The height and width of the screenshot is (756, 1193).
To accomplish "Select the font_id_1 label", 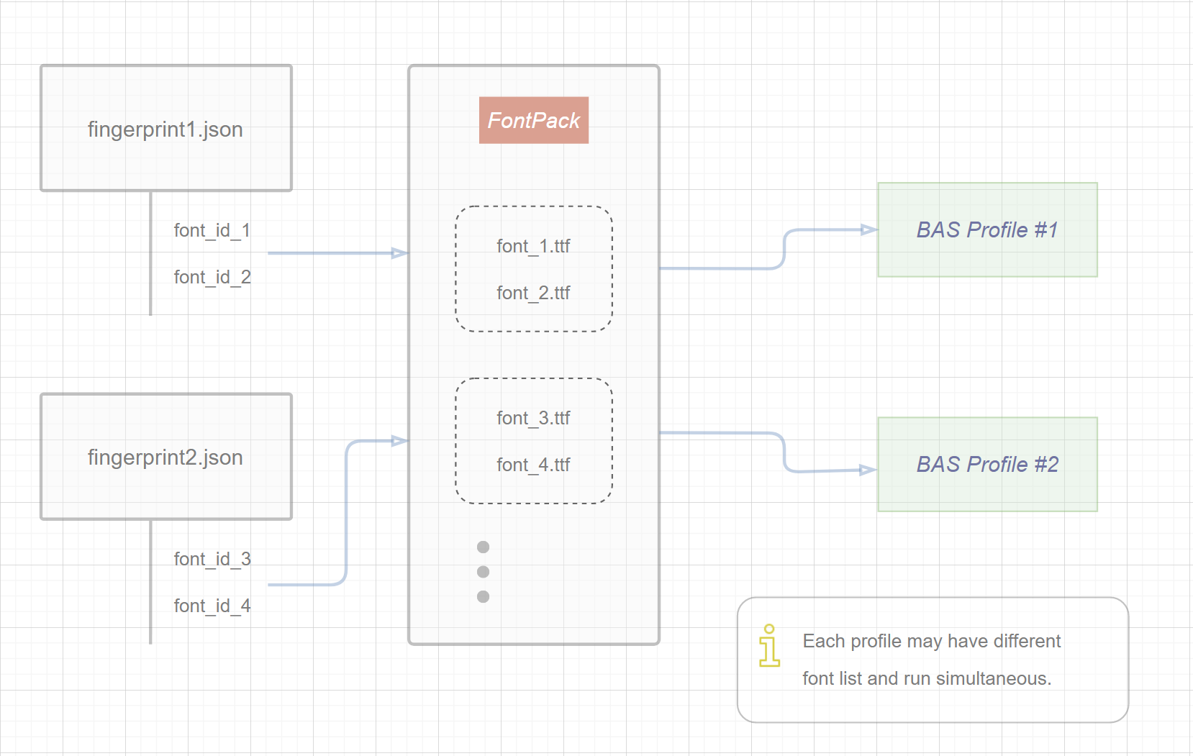I will coord(212,230).
